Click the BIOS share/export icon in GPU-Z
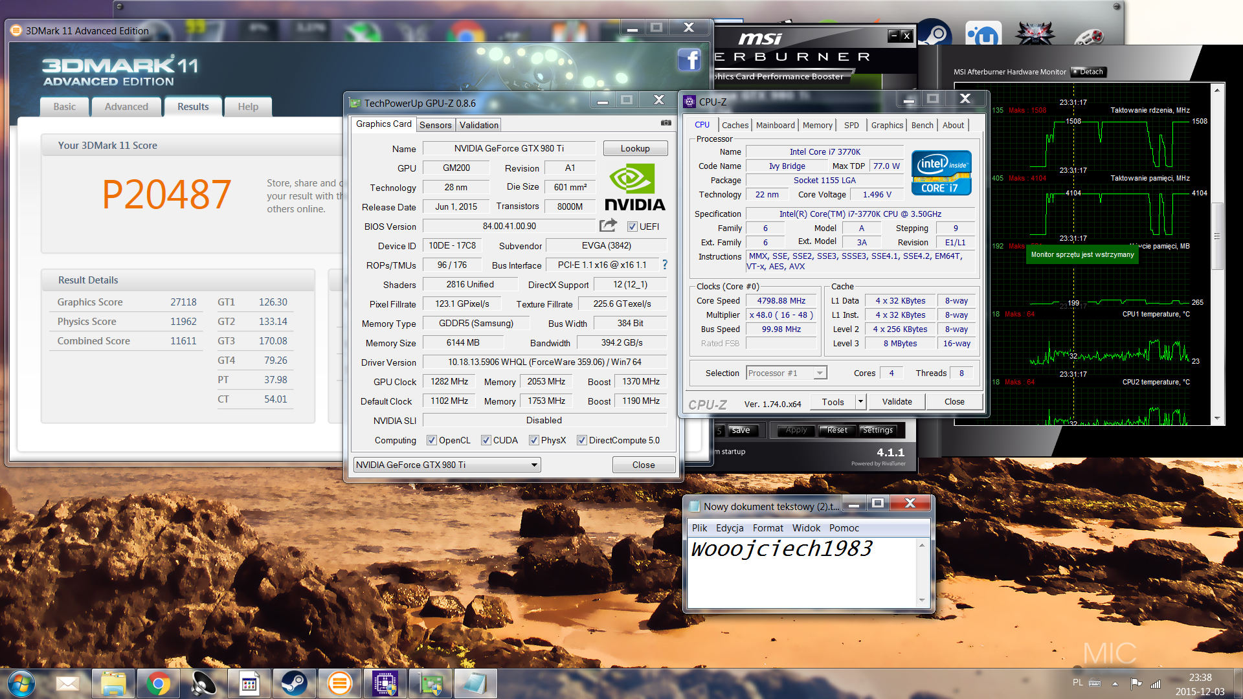The image size is (1243, 699). (x=608, y=225)
